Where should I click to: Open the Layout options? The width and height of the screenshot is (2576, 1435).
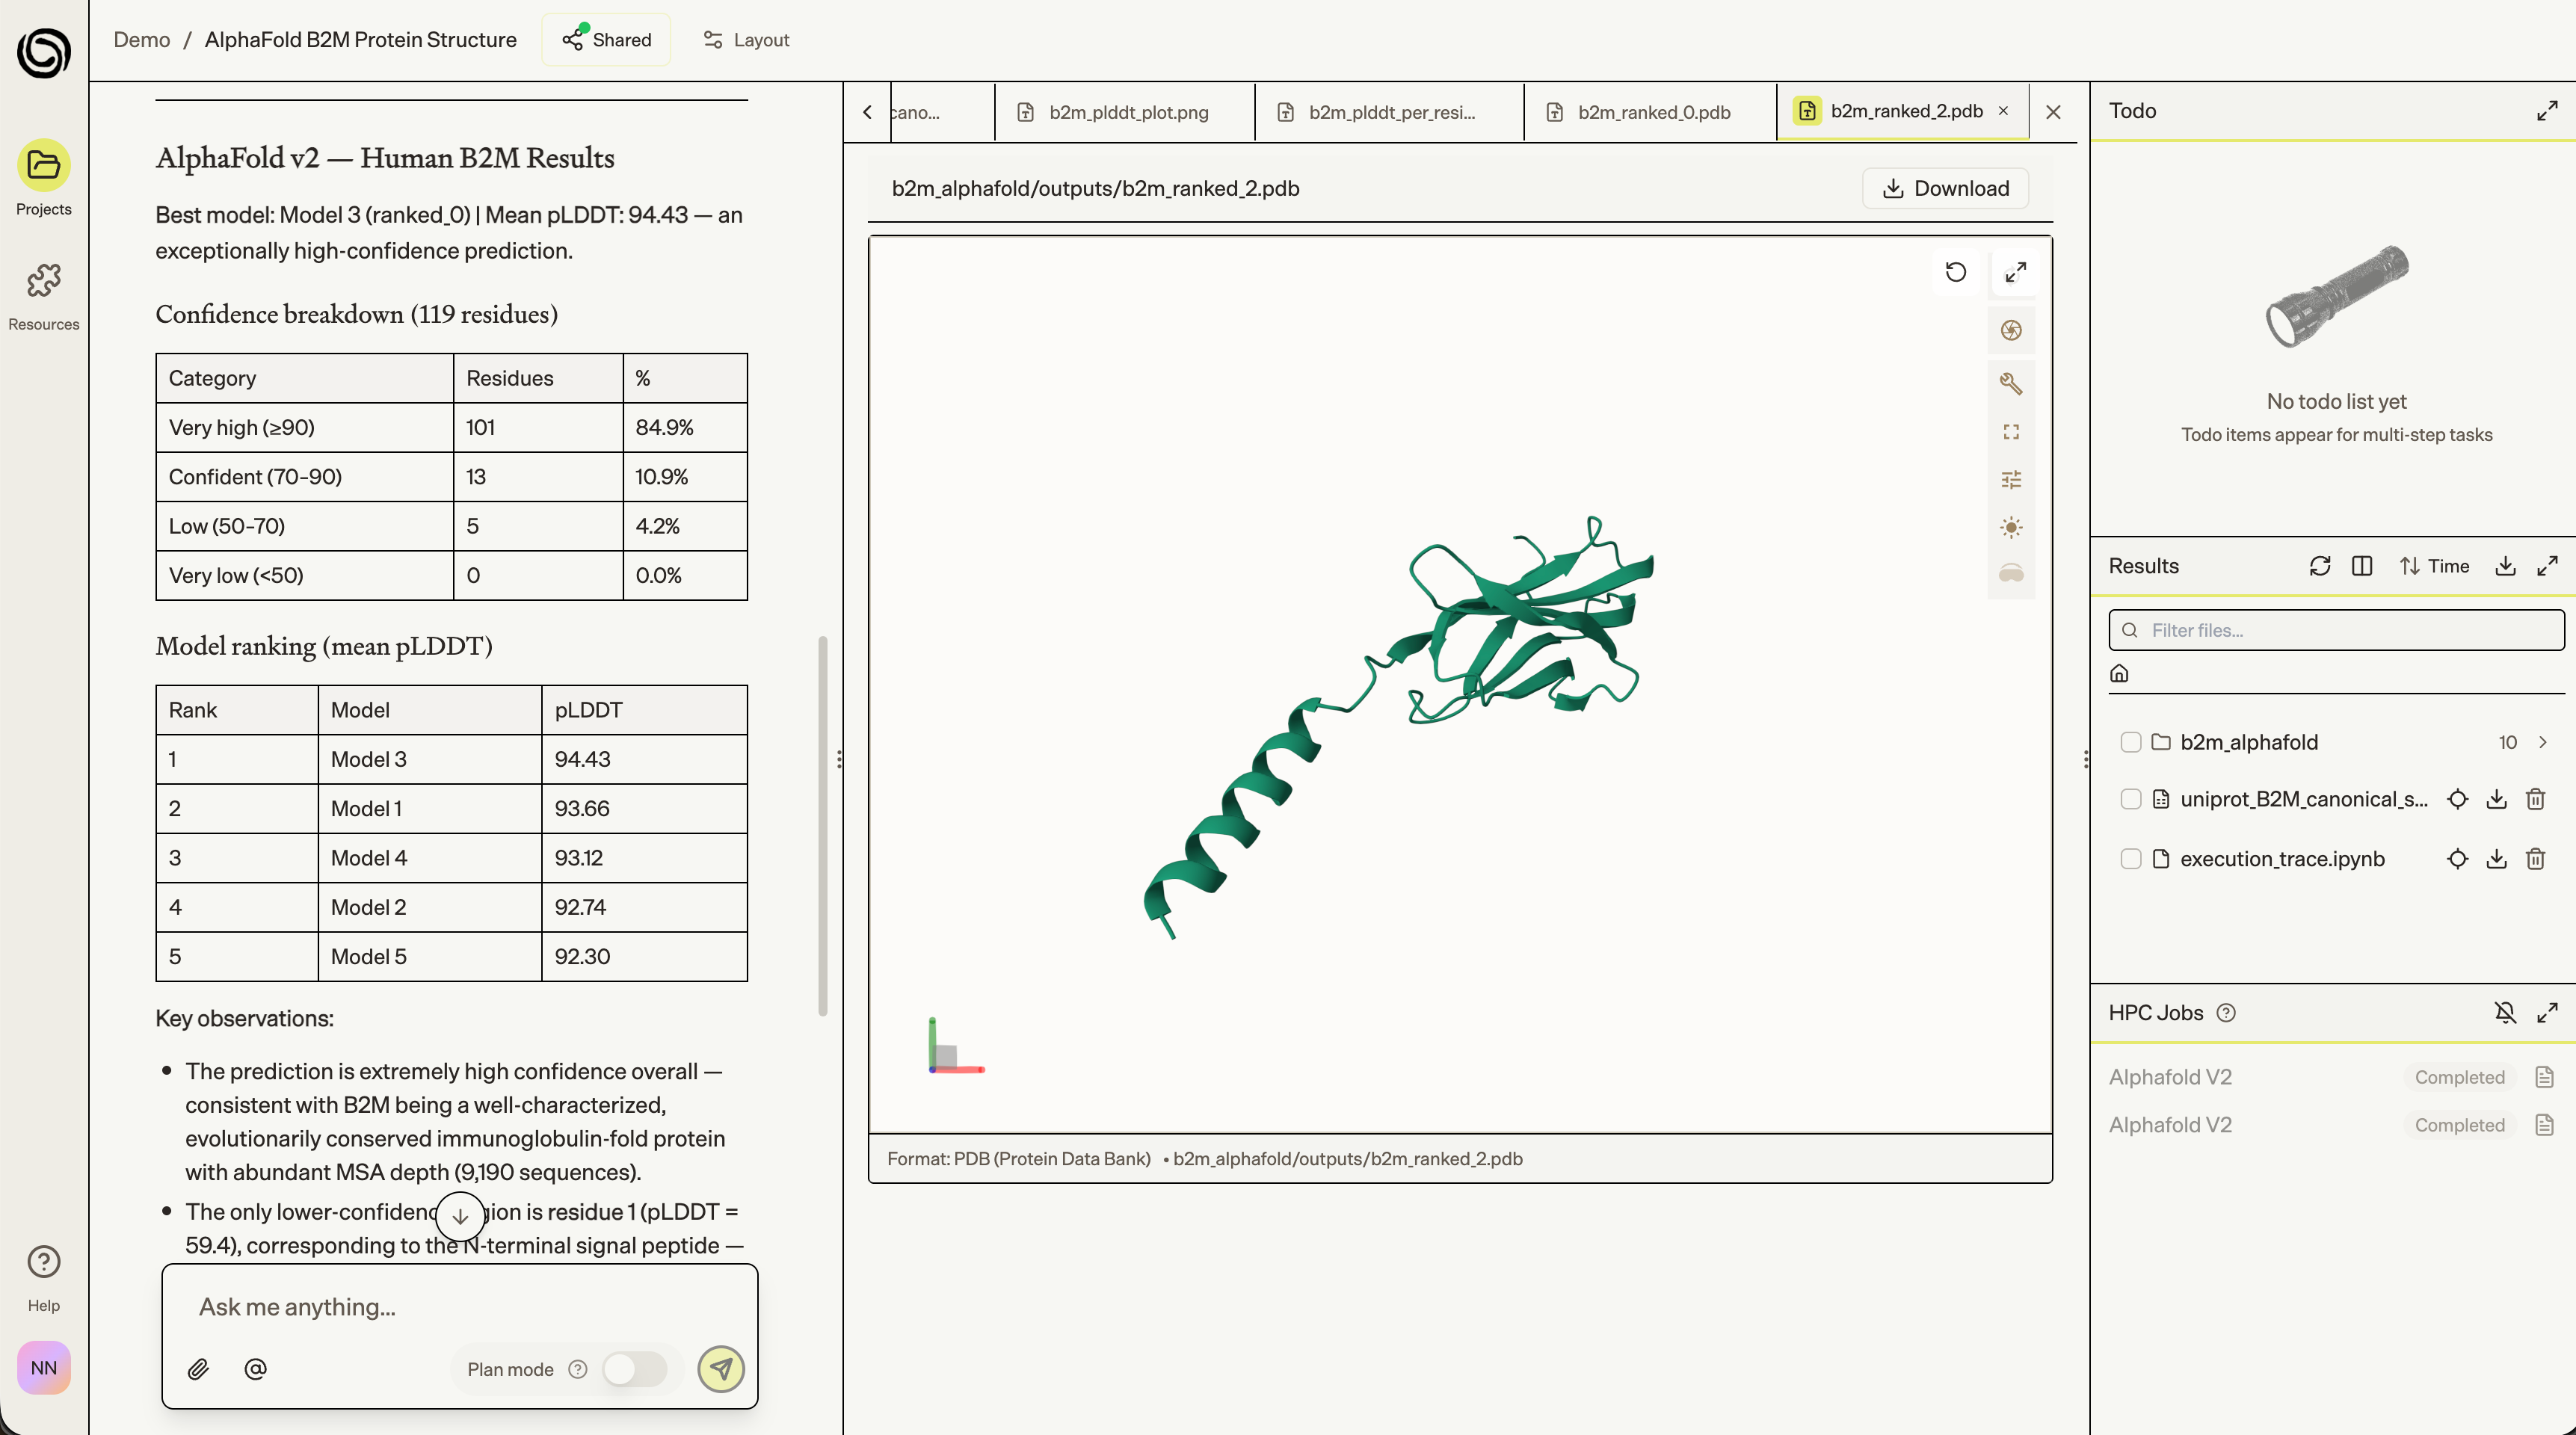pyautogui.click(x=746, y=39)
